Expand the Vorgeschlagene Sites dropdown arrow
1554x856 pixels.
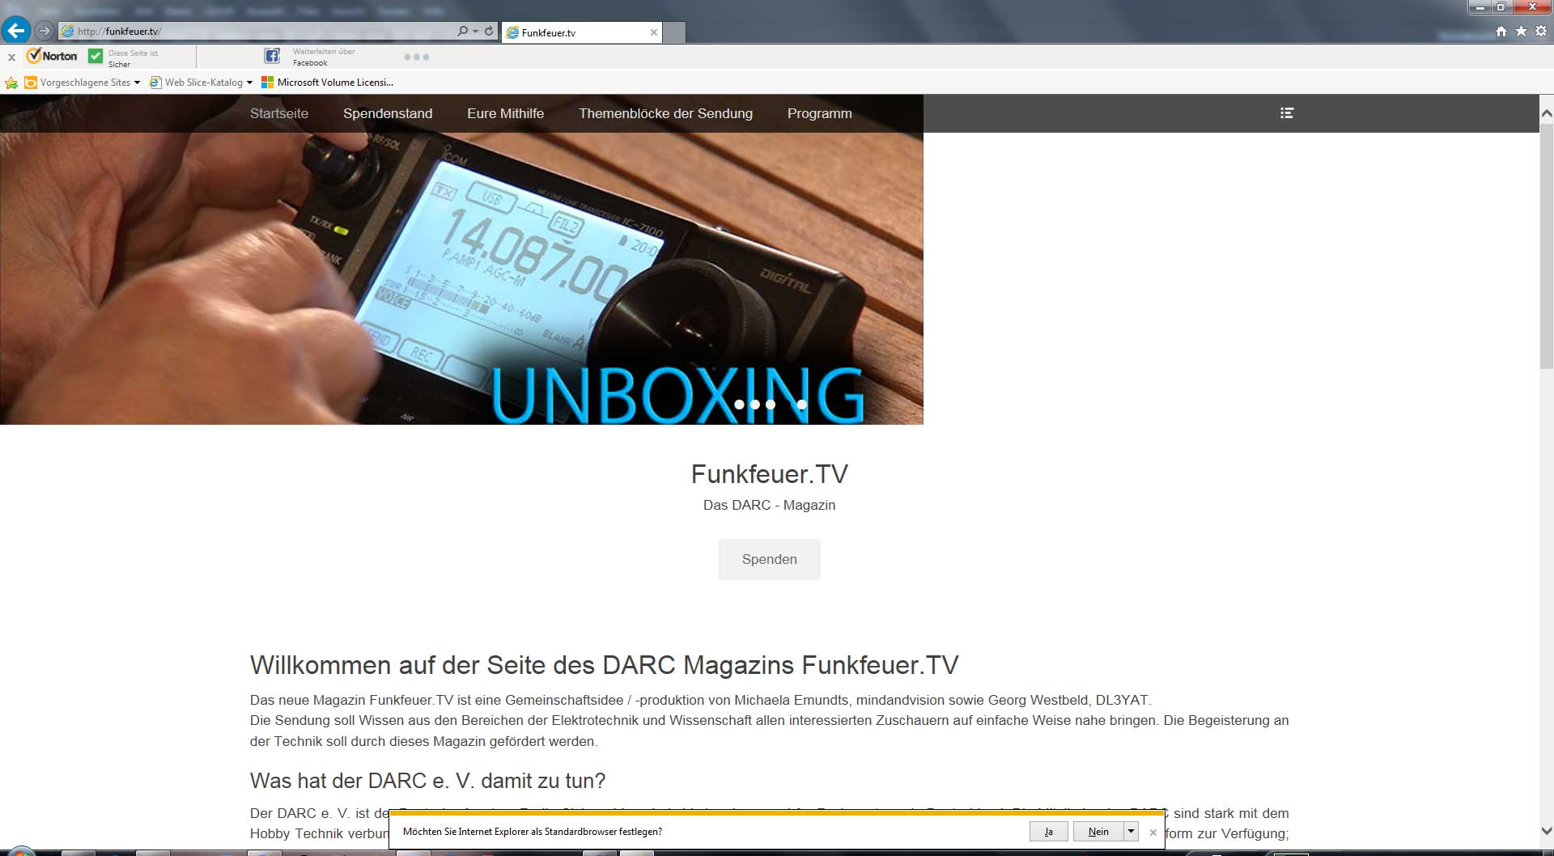tap(137, 83)
